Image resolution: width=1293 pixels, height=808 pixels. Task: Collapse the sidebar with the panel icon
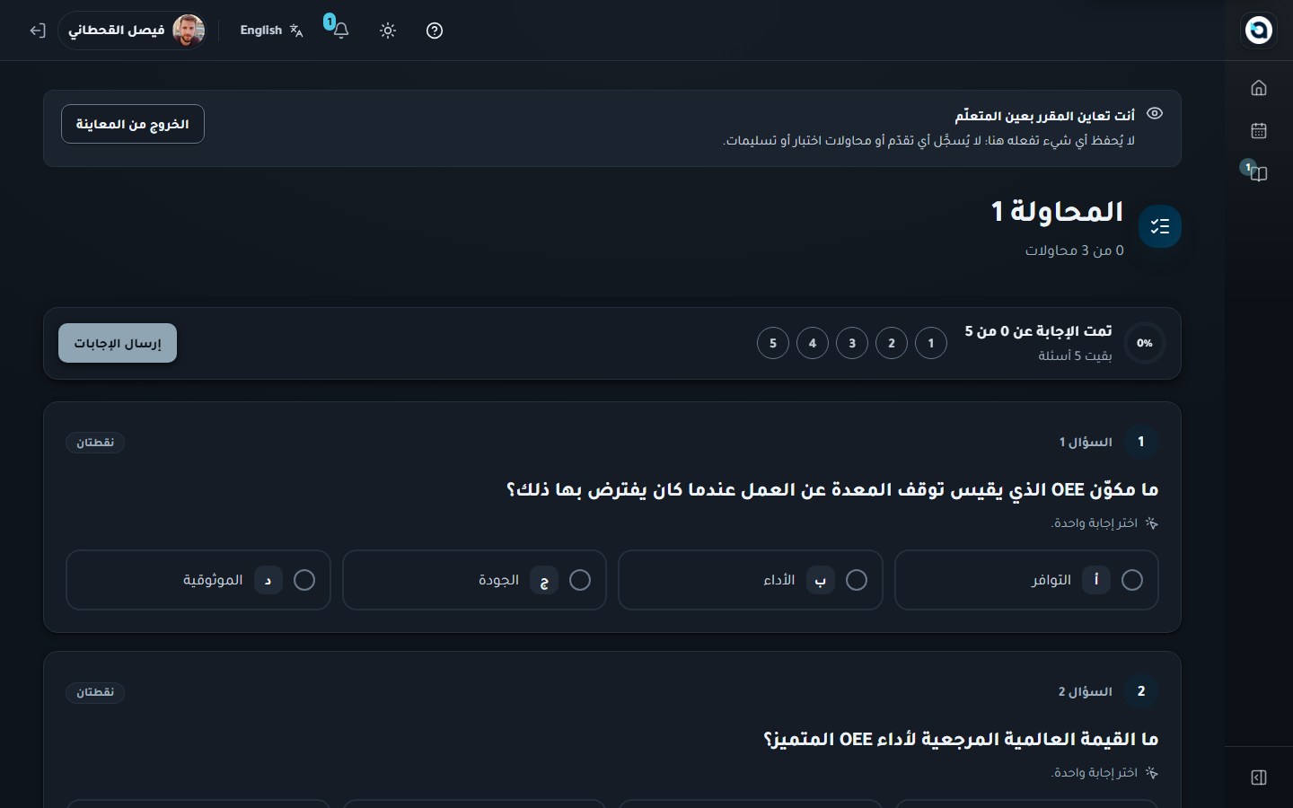[1259, 777]
